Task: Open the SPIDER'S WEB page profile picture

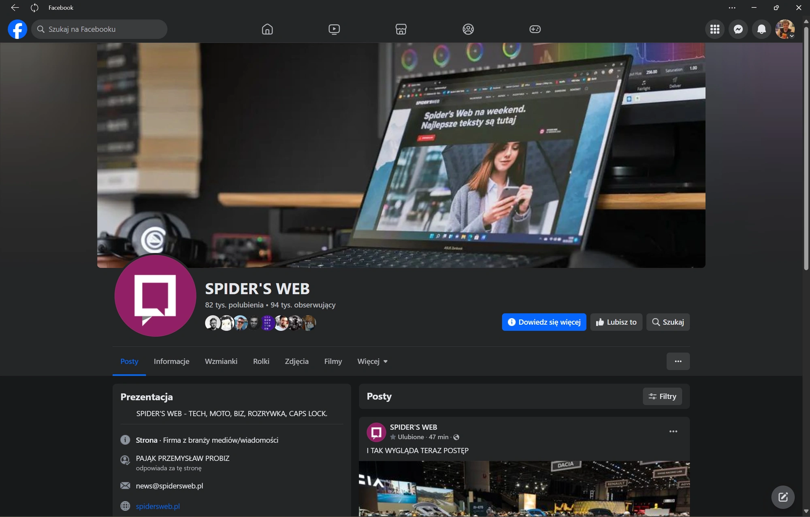Action: 156,296
